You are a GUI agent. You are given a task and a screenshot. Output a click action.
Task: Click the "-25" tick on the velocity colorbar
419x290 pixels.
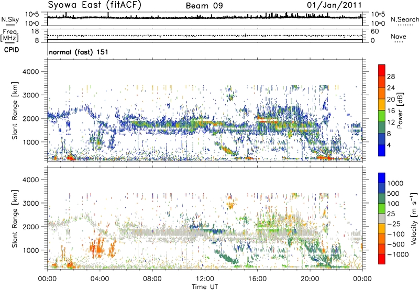pos(394,224)
